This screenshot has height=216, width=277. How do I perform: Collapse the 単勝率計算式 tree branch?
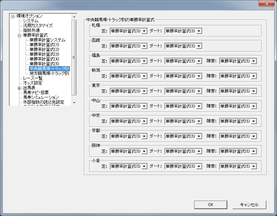[x=19, y=35]
